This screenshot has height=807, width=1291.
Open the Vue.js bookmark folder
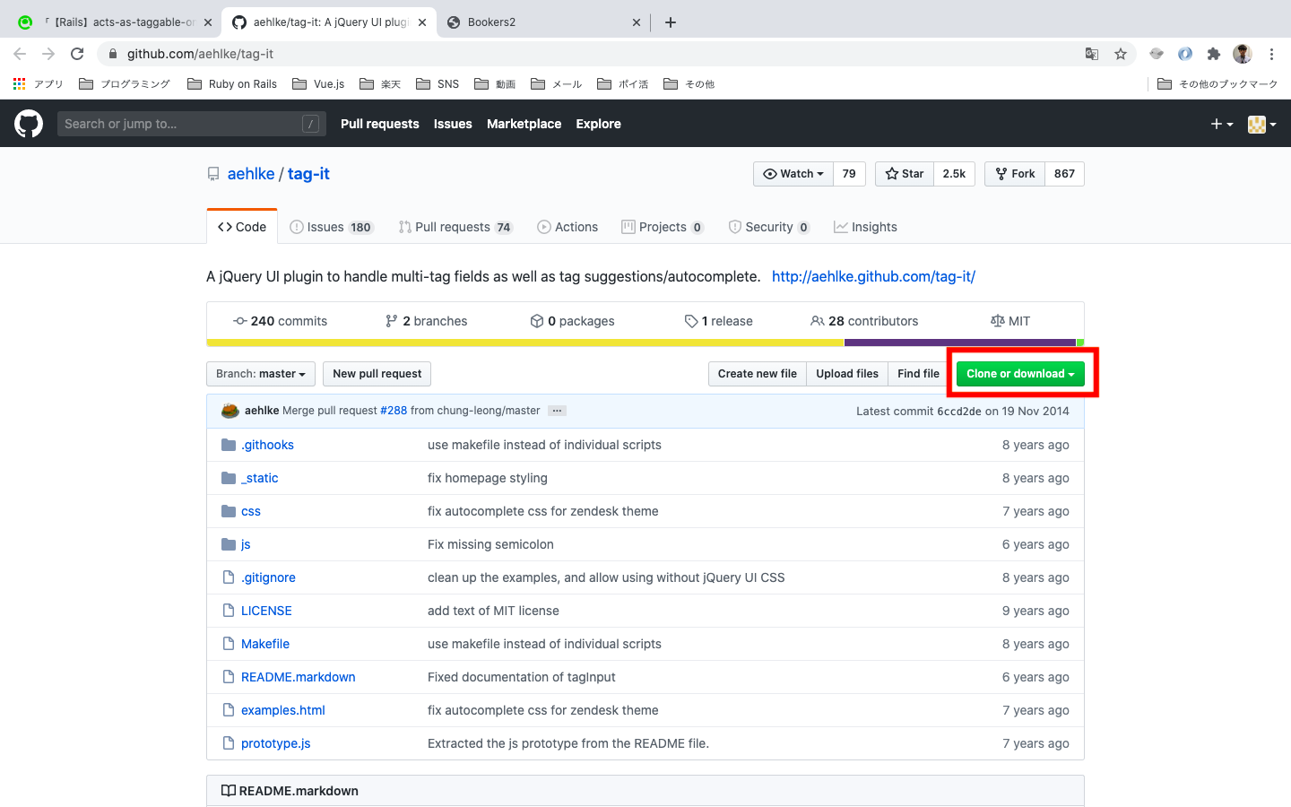tap(318, 83)
